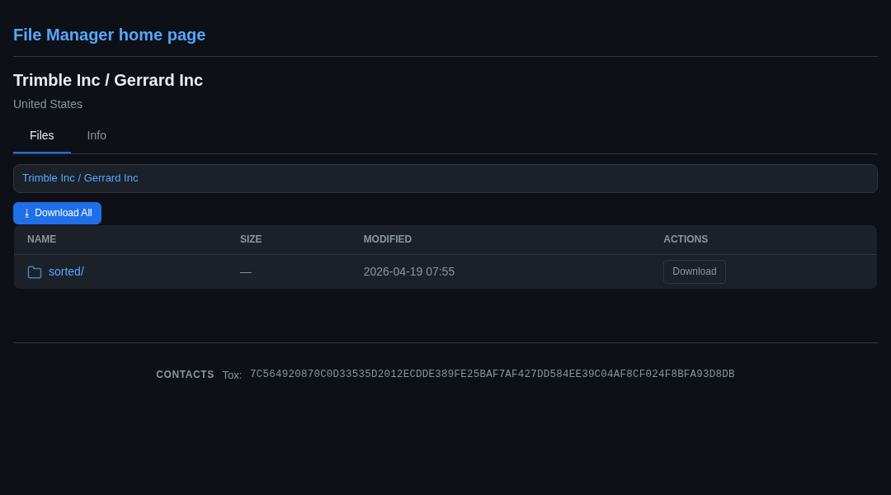Click the NAME column header
Screen dimensions: 891x495
point(41,239)
